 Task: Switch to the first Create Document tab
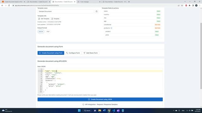point(13,2)
